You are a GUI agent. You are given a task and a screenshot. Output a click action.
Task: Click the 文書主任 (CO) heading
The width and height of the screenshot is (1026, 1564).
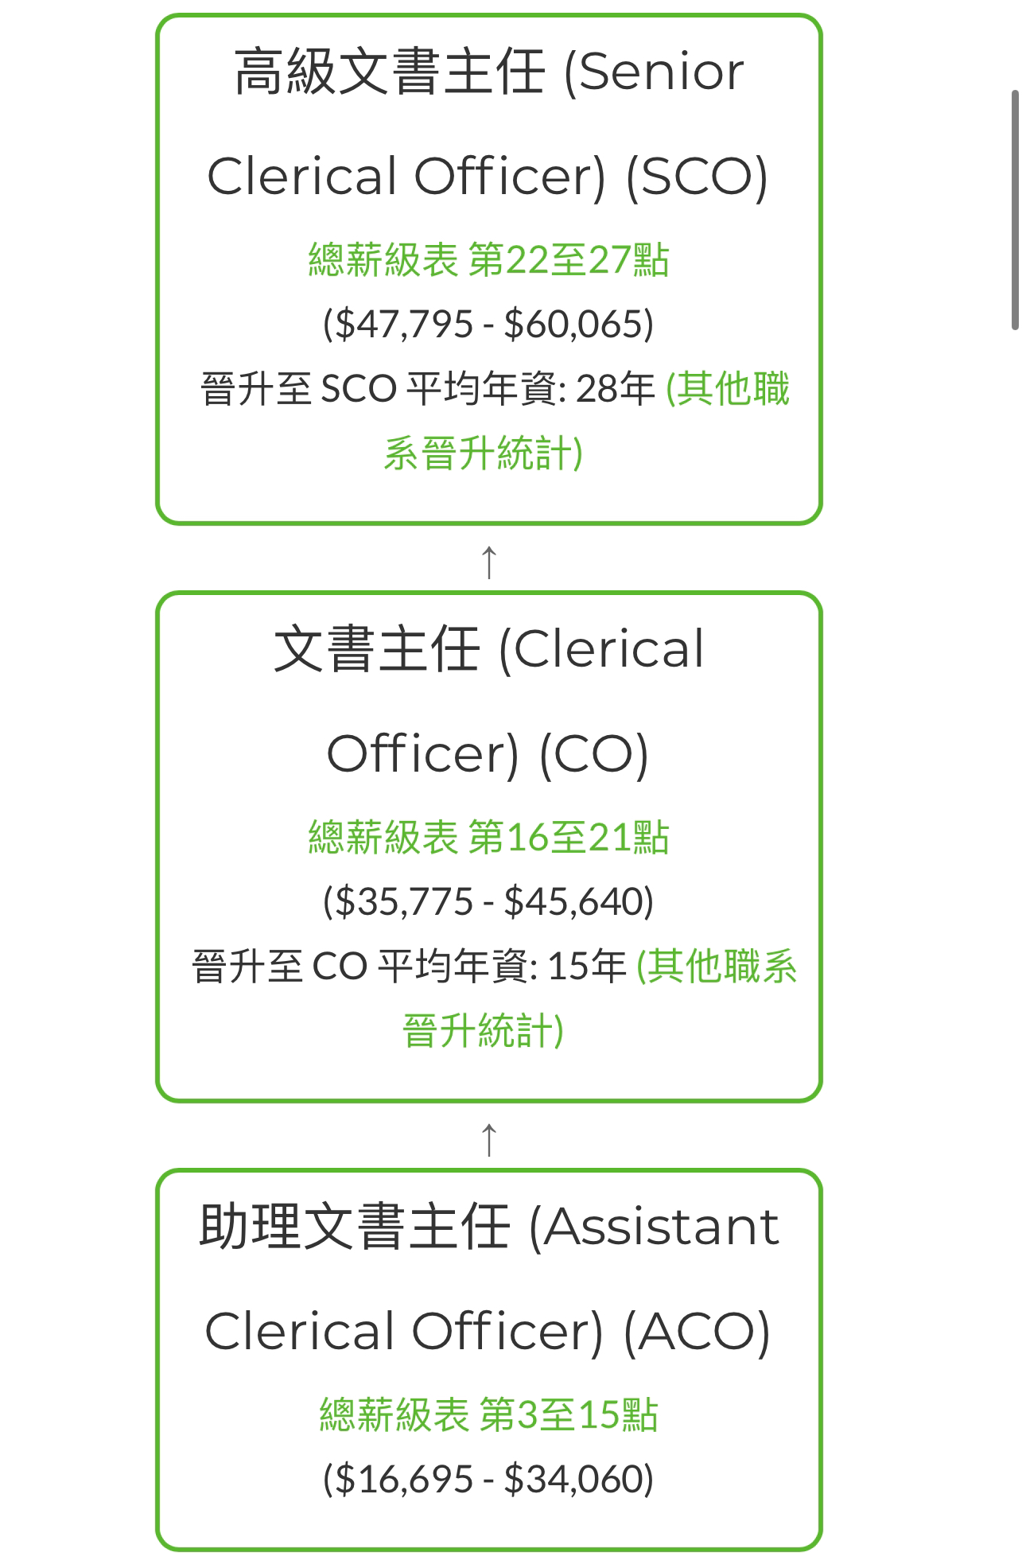pos(488,701)
